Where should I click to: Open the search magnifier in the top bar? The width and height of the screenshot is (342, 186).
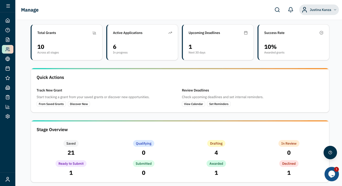(277, 9)
